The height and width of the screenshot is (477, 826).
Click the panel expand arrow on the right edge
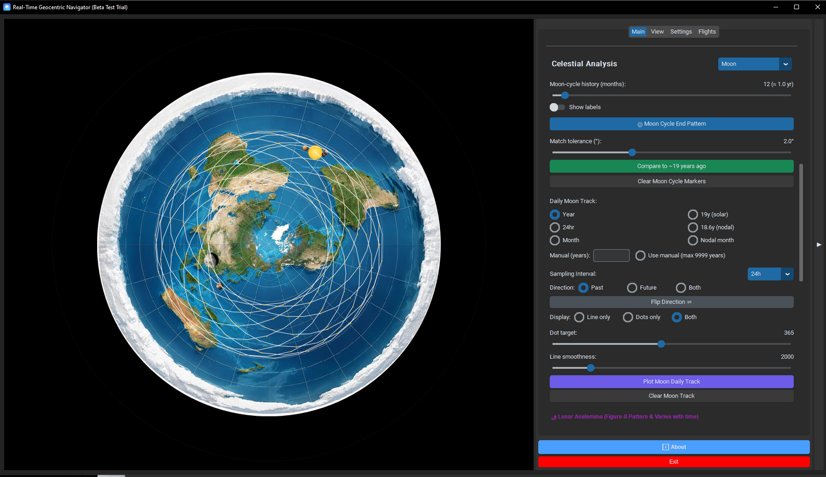click(x=819, y=245)
